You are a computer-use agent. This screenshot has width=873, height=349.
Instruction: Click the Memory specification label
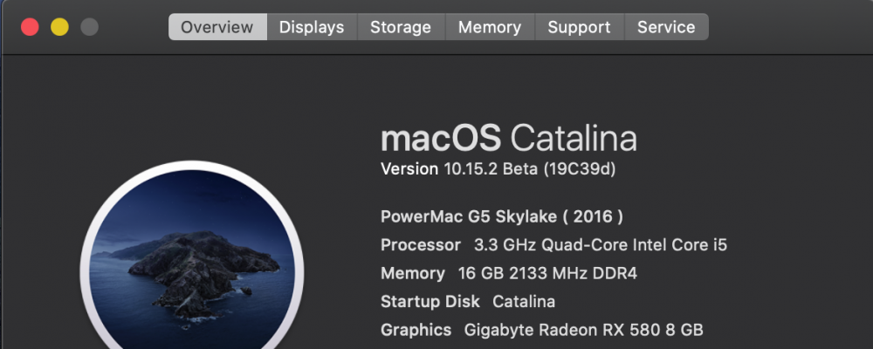[413, 273]
